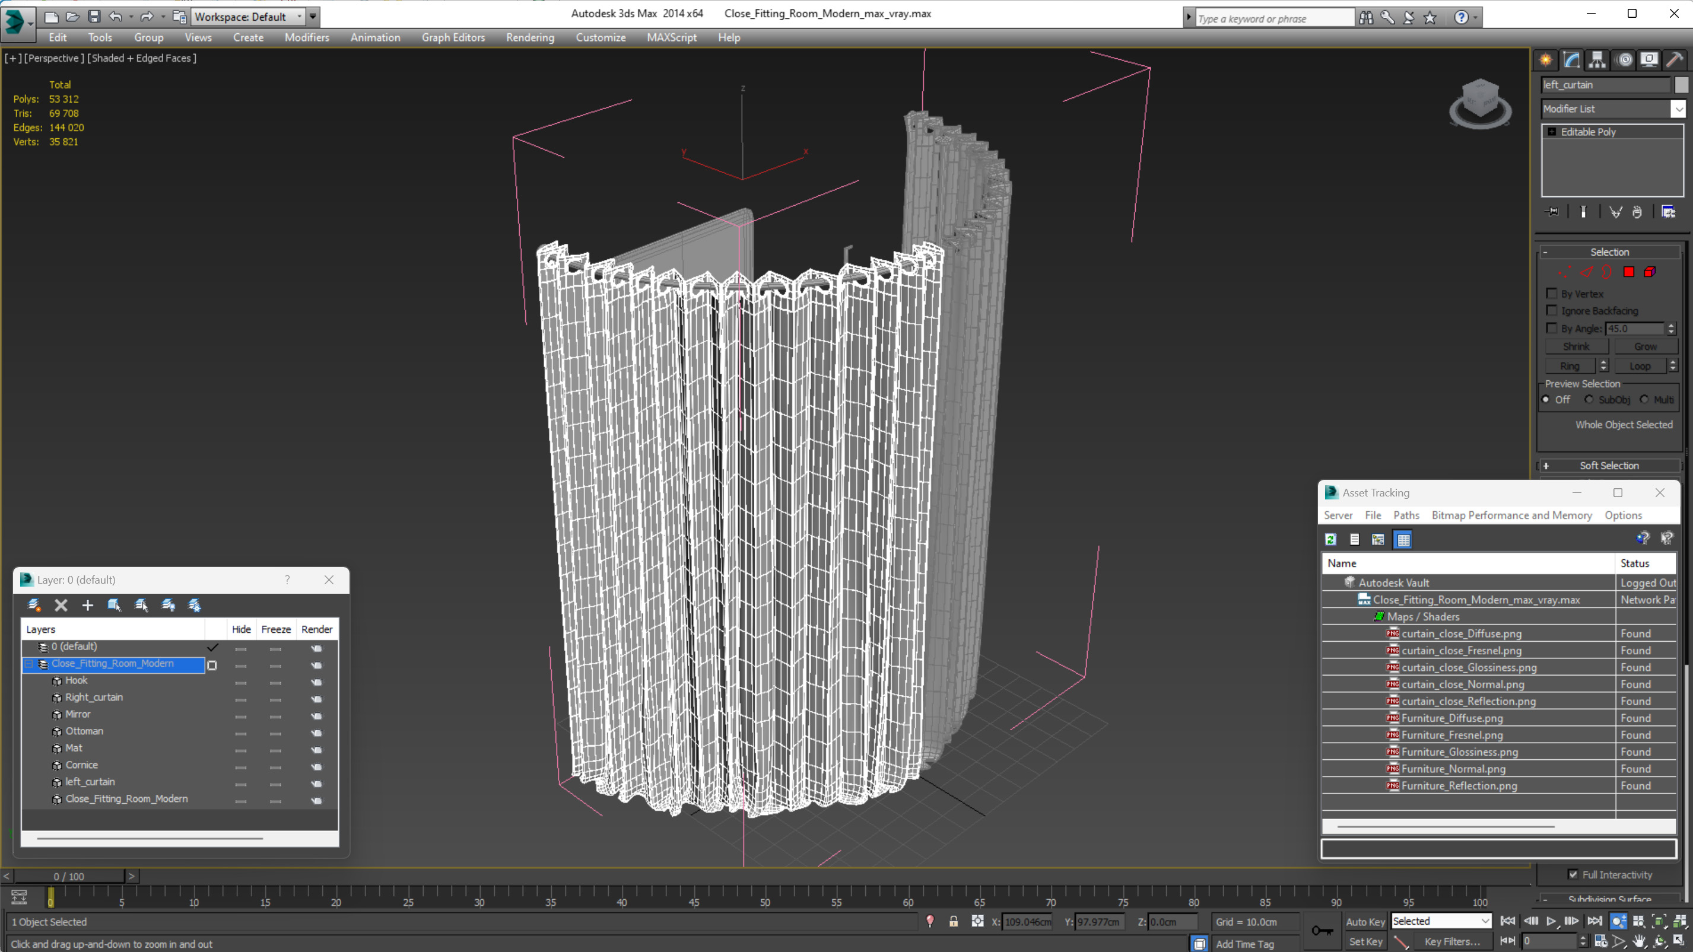Select Element sub-object level icon

coord(1650,272)
